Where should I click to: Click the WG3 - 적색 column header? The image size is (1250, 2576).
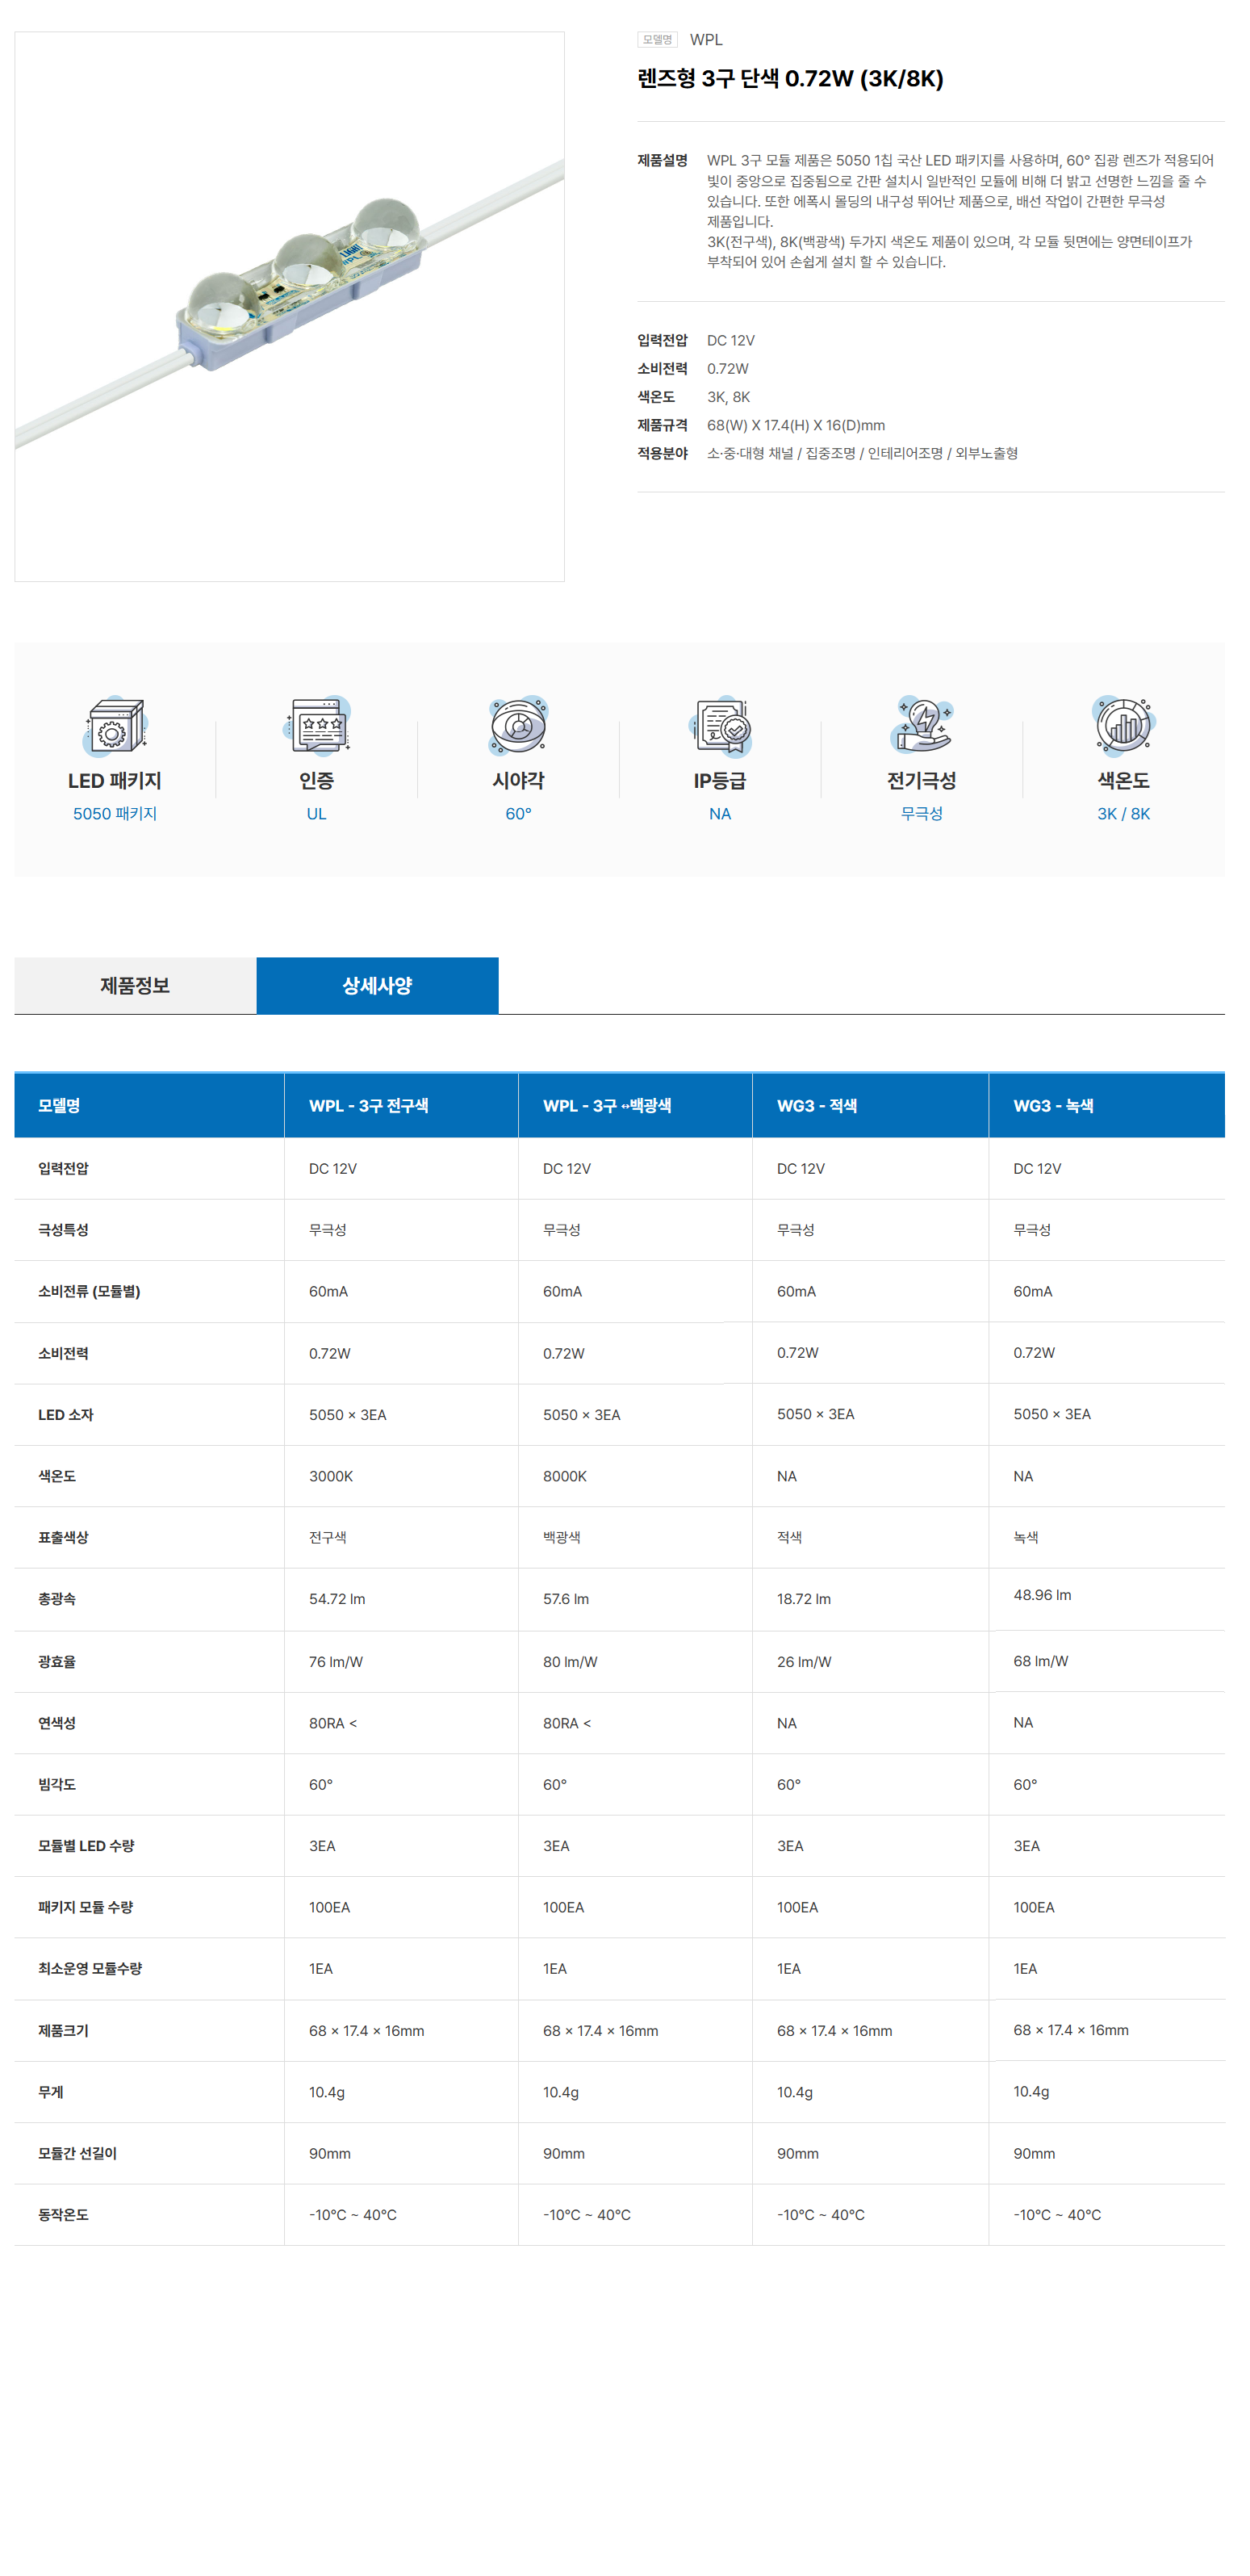pos(816,1105)
